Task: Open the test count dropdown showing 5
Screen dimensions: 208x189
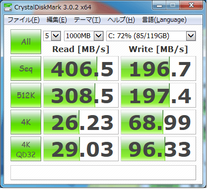Action: (52, 36)
